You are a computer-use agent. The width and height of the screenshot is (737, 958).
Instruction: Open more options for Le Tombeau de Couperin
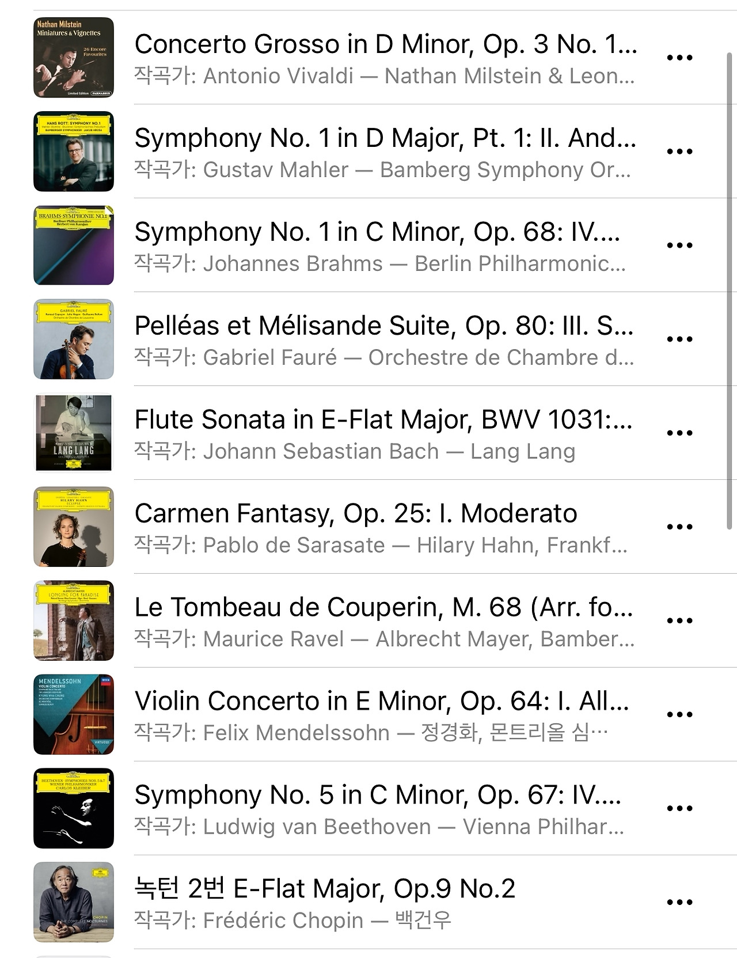click(679, 621)
